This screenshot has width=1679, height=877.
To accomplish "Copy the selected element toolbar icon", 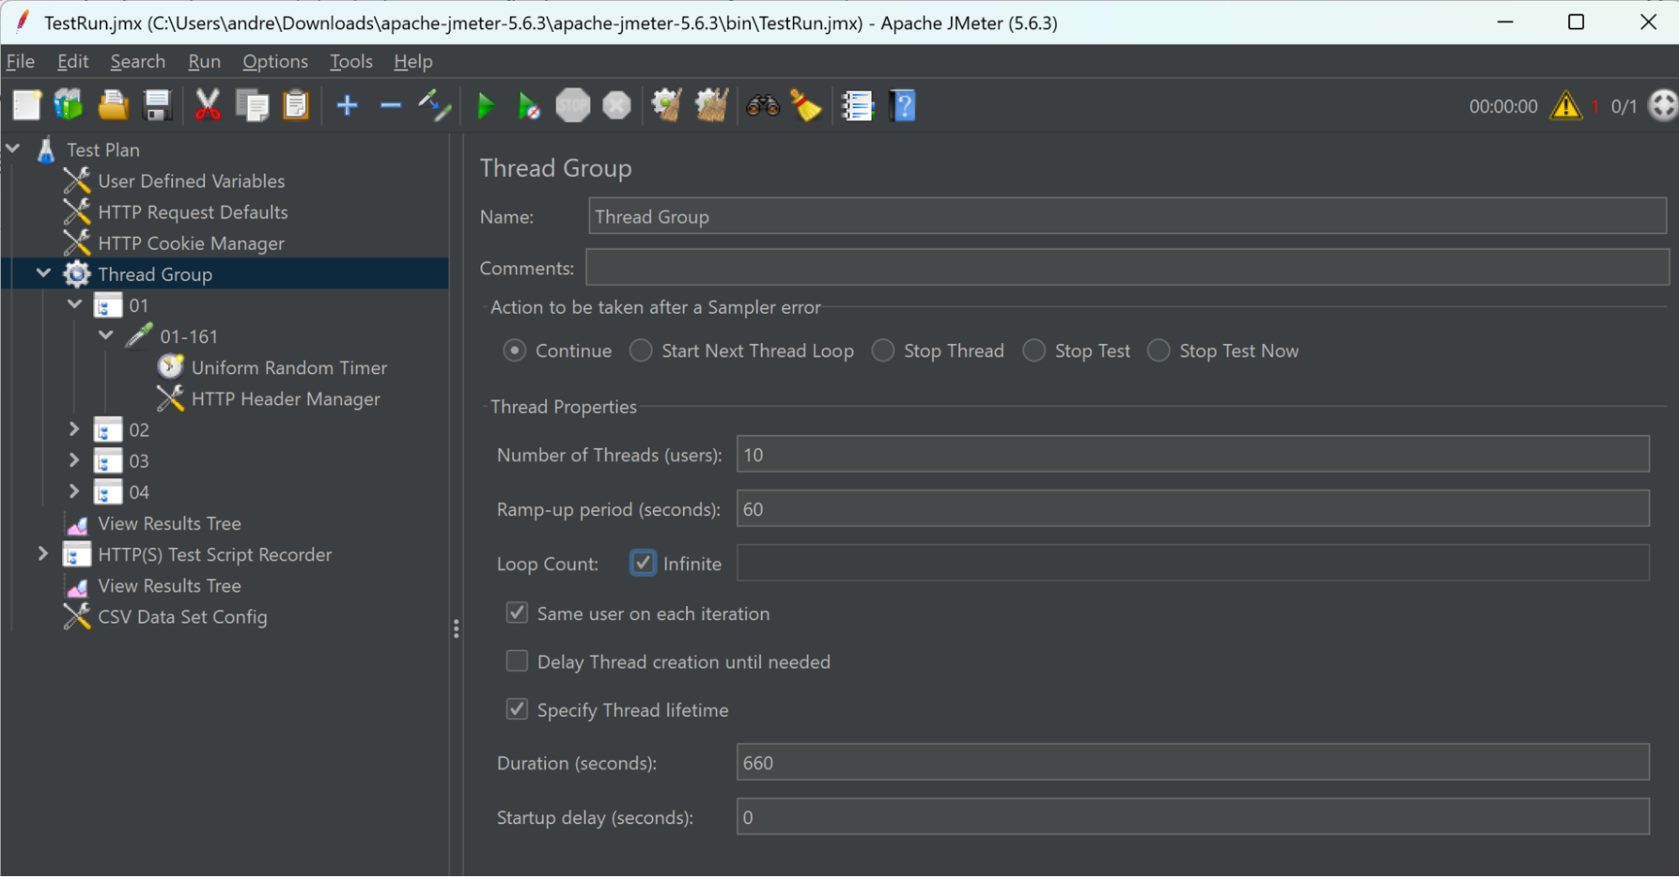I will pyautogui.click(x=252, y=106).
